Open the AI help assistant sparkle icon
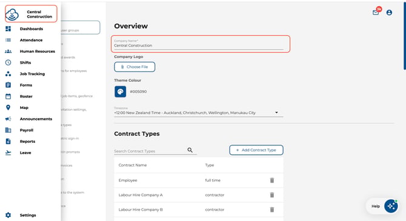This screenshot has height=221, width=406. click(x=391, y=206)
